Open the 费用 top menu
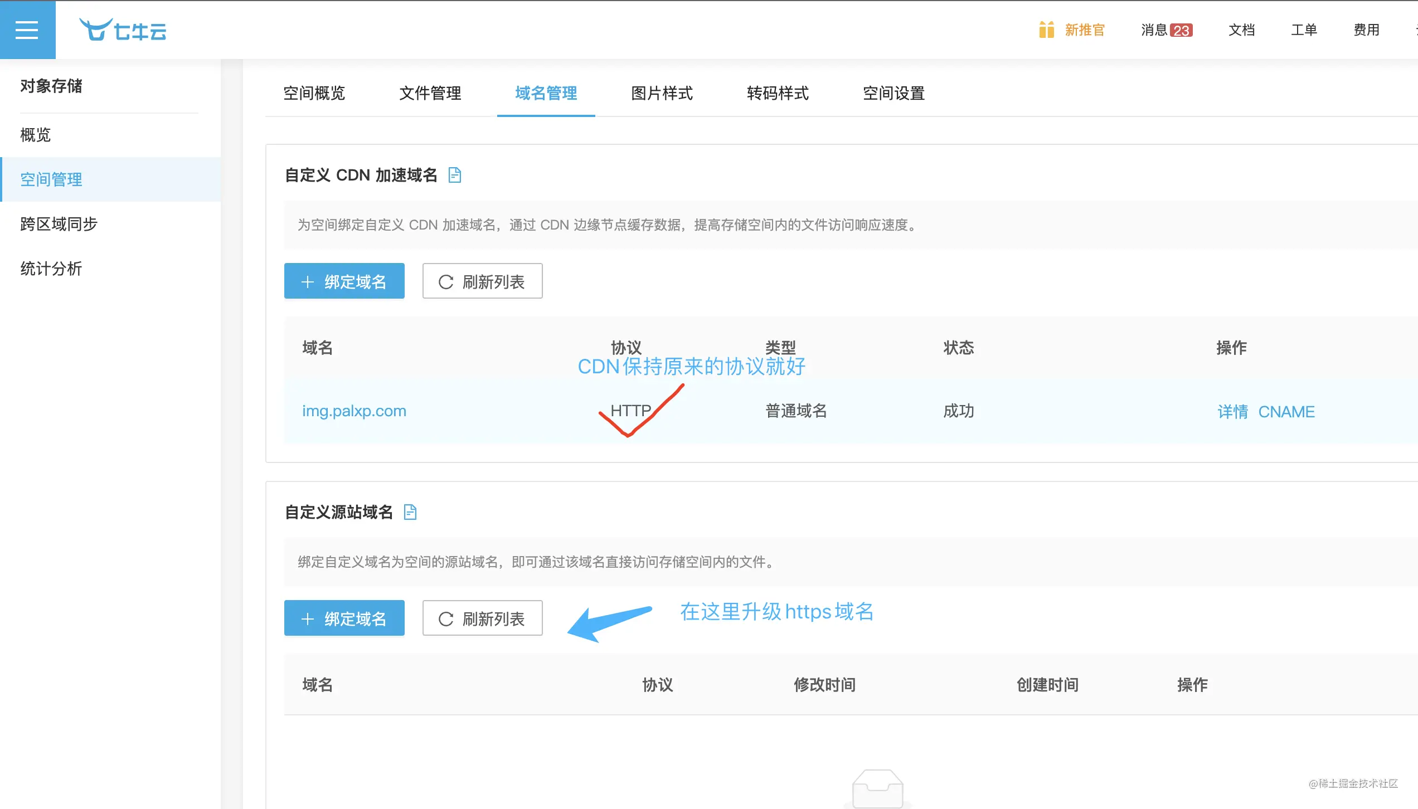This screenshot has height=809, width=1418. [x=1367, y=30]
